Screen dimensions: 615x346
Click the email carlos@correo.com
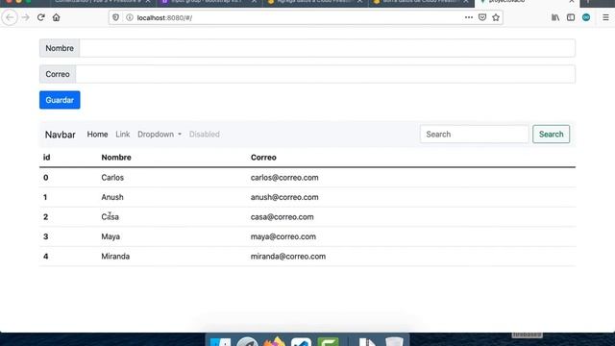click(x=284, y=178)
